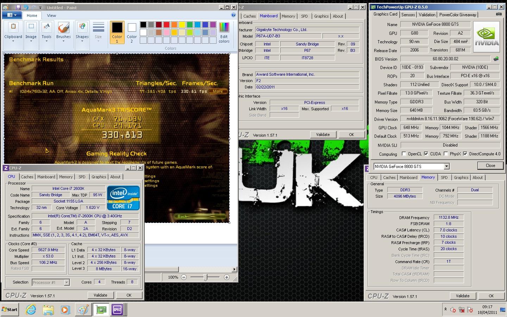Open Windows Media Player from the taskbar

65,310
